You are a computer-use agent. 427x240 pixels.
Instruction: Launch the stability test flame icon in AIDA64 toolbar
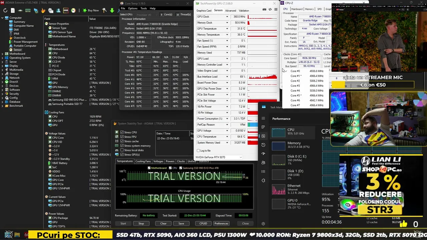43,10
